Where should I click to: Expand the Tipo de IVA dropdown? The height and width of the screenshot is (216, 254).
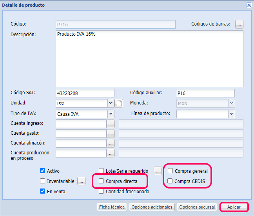tap(111, 114)
